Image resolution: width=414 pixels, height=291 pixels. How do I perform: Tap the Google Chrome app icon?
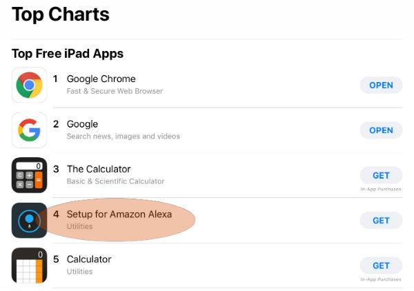pos(29,85)
